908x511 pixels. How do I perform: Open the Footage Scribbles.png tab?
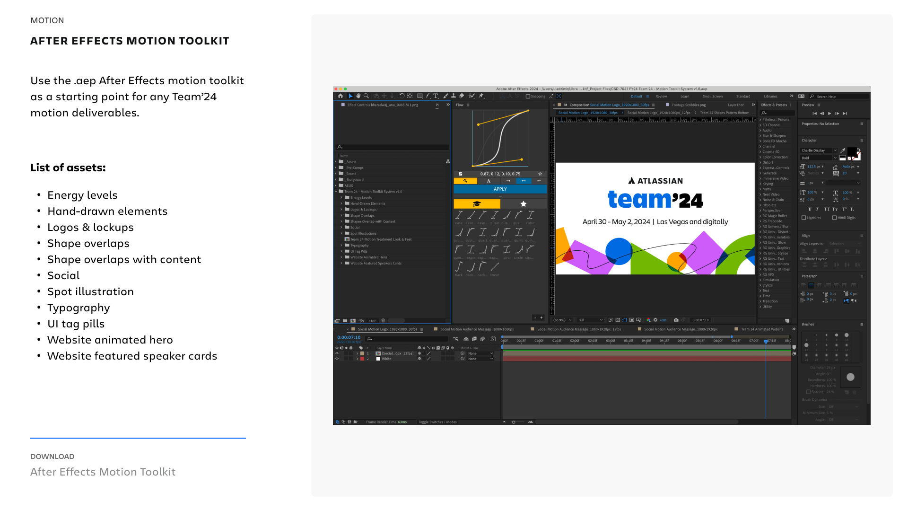(x=688, y=105)
